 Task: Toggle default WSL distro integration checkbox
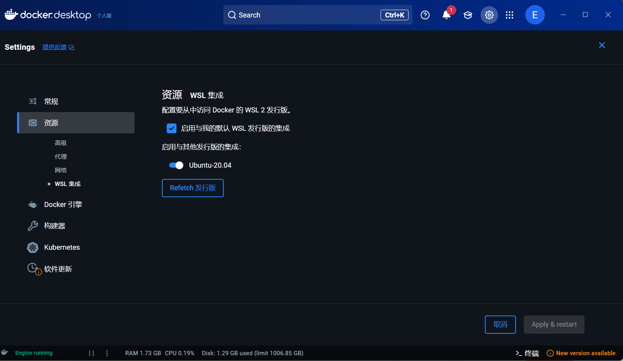(172, 128)
